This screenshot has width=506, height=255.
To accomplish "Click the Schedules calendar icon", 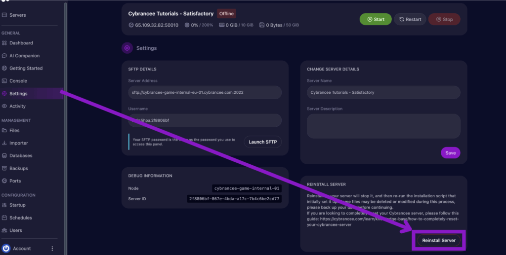I will pyautogui.click(x=4, y=218).
